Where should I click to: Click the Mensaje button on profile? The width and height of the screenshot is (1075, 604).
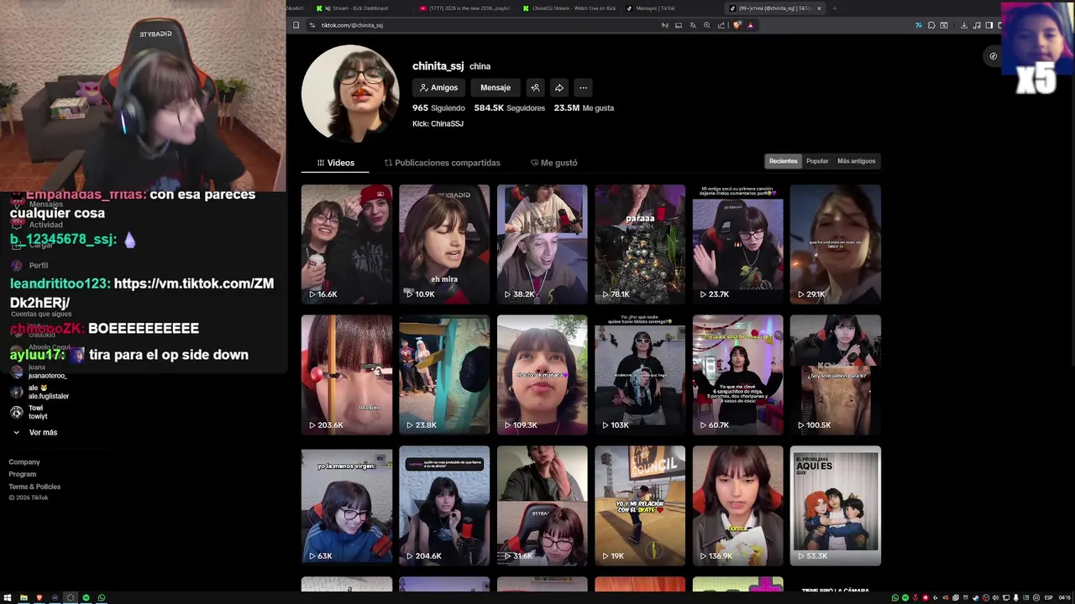click(496, 87)
